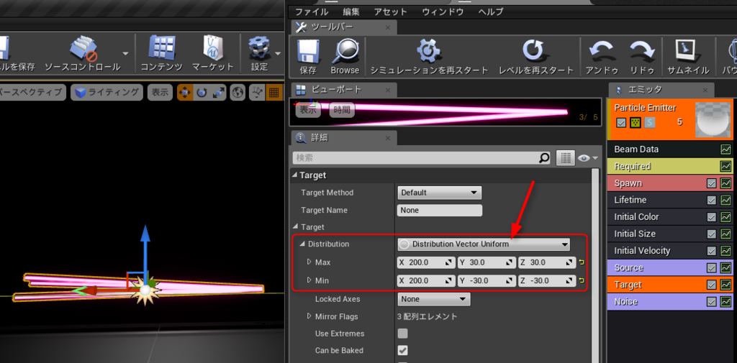Disable the Spawn module checkbox

(x=712, y=183)
